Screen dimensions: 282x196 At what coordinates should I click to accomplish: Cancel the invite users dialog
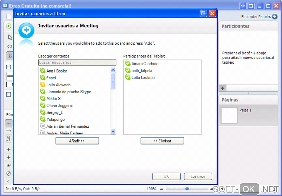click(198, 176)
